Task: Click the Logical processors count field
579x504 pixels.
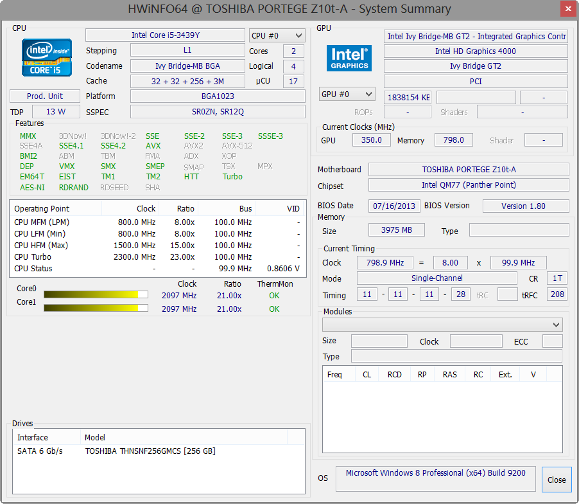Action: [x=293, y=67]
